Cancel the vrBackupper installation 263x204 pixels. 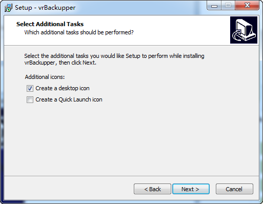[234, 189]
